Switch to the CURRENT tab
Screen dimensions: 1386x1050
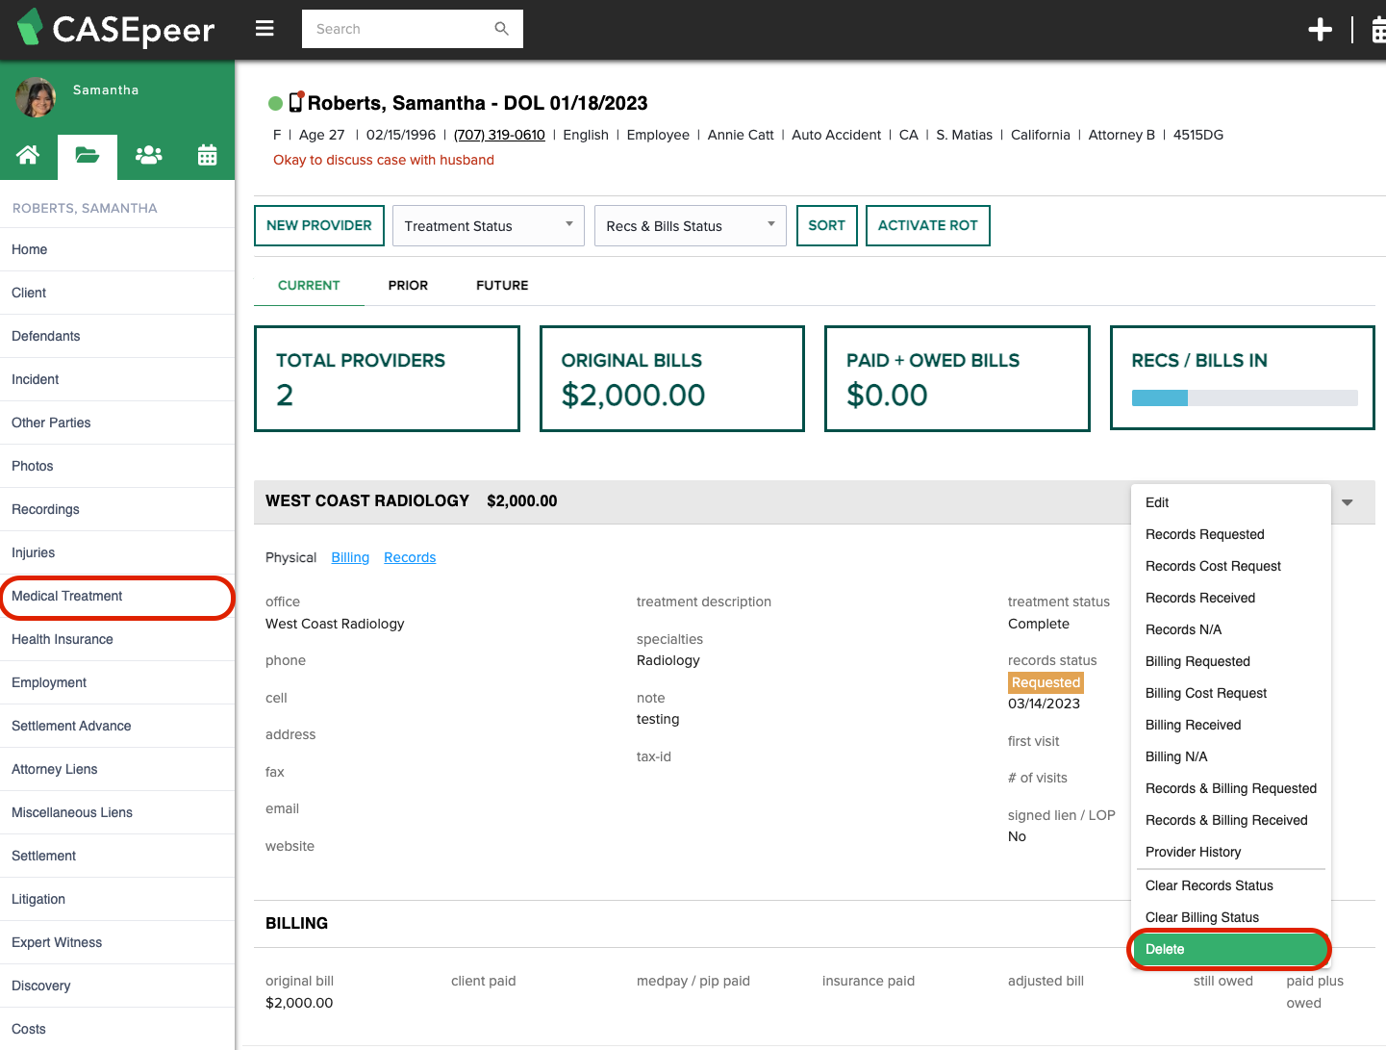point(309,285)
